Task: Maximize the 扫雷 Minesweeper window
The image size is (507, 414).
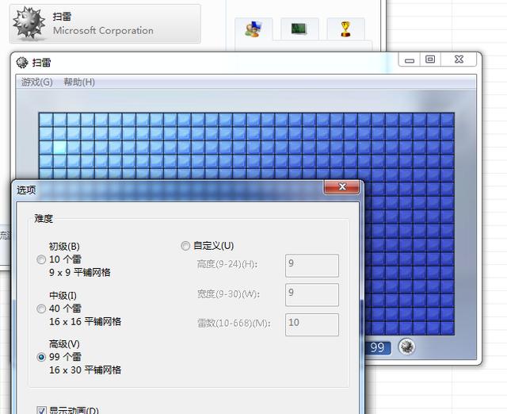Action: point(430,60)
